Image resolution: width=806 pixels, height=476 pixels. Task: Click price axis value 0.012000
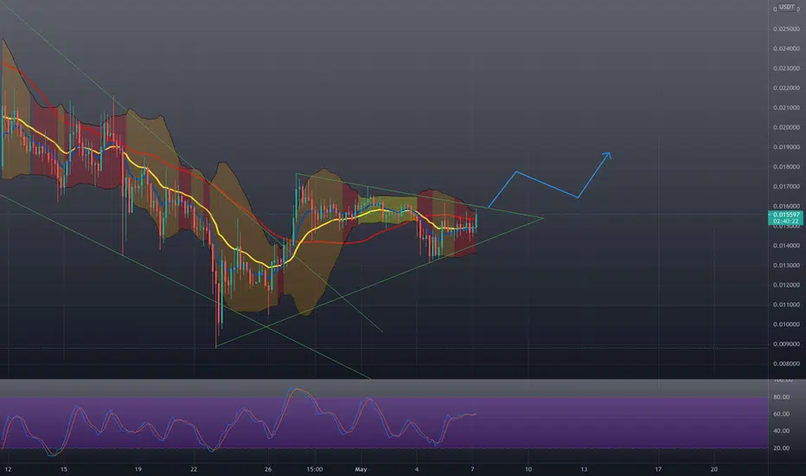786,285
